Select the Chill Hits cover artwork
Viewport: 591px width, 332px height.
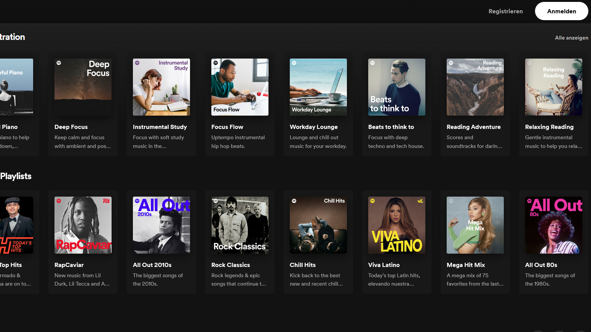318,225
